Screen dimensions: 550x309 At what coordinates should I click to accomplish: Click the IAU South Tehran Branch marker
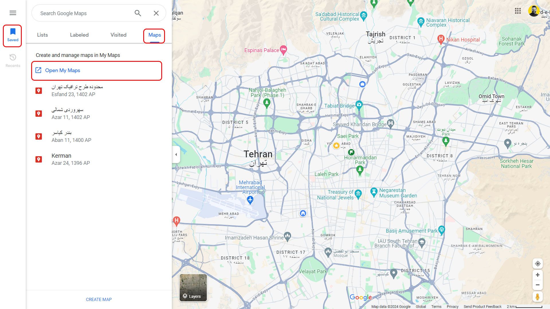[422, 243]
